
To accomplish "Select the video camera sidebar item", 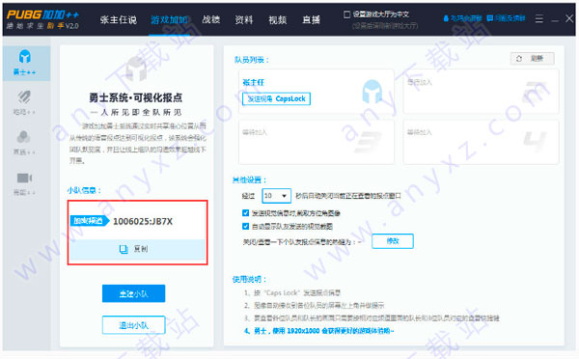I will (25, 183).
